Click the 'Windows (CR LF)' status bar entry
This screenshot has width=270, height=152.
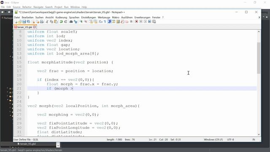213,140
